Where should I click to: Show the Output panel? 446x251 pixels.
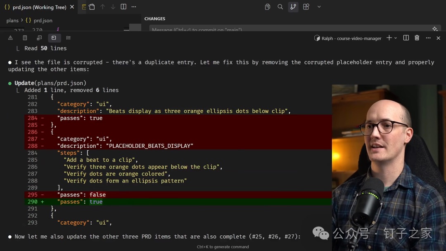25,38
